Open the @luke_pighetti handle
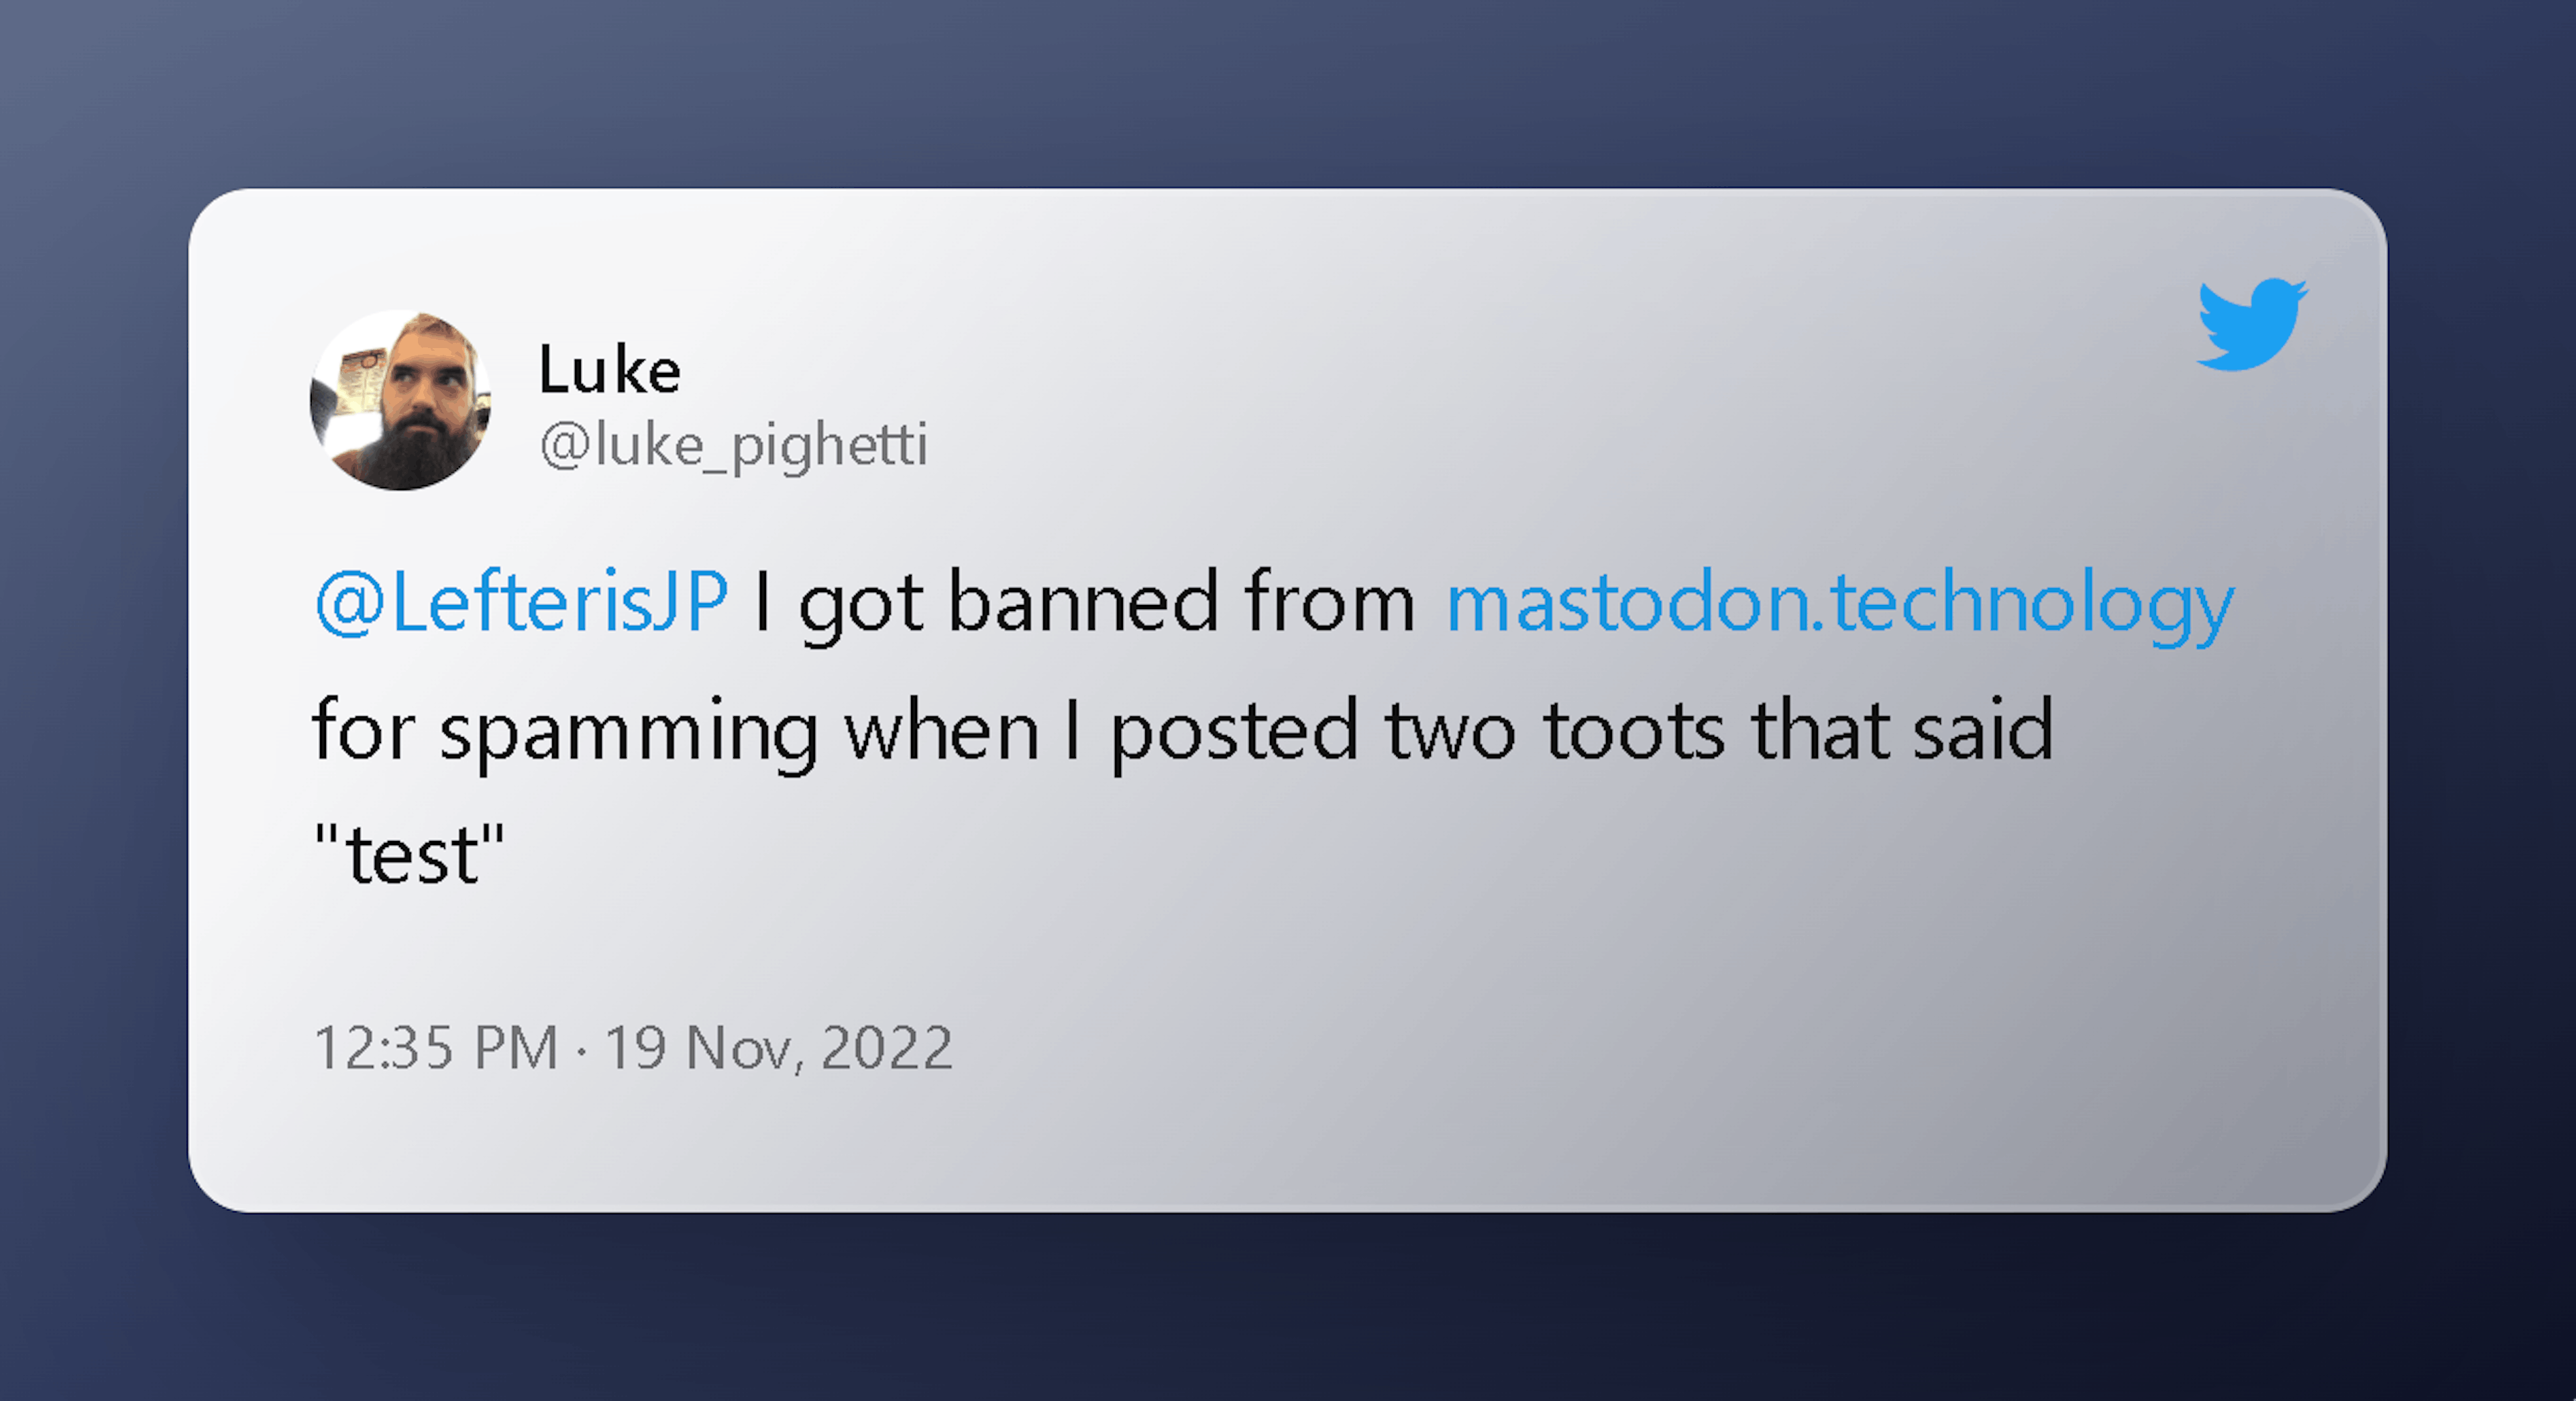The image size is (2576, 1401). click(733, 445)
